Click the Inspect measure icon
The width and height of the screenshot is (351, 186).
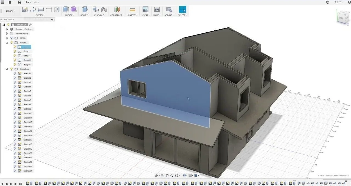132,10
